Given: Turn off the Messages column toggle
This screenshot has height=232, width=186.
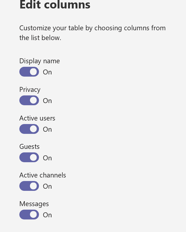Looking at the screenshot, I should pyautogui.click(x=29, y=215).
